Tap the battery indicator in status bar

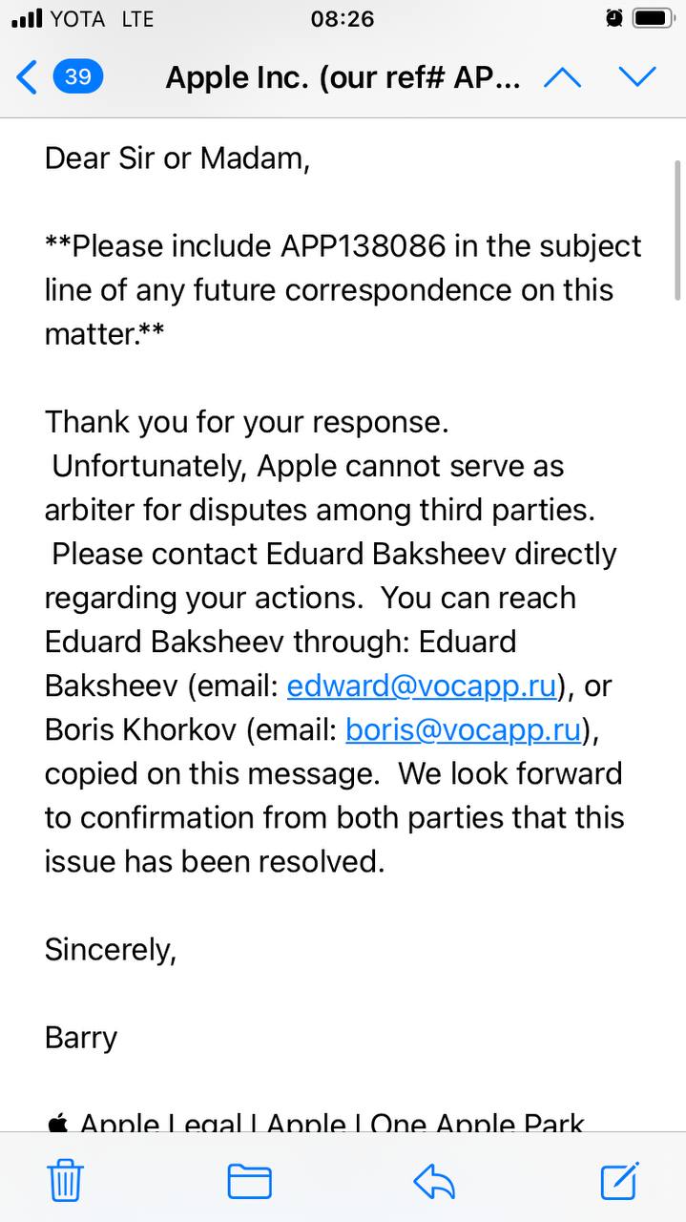pos(654,18)
